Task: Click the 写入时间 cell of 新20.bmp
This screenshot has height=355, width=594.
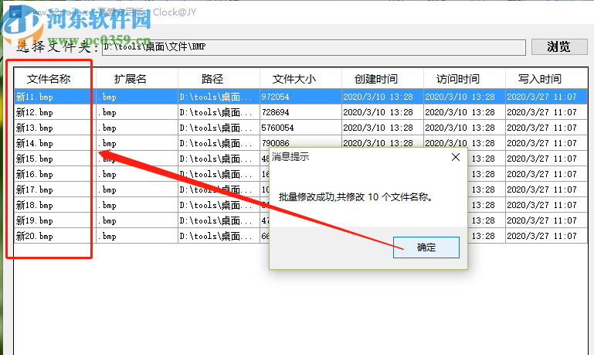Action: (546, 236)
